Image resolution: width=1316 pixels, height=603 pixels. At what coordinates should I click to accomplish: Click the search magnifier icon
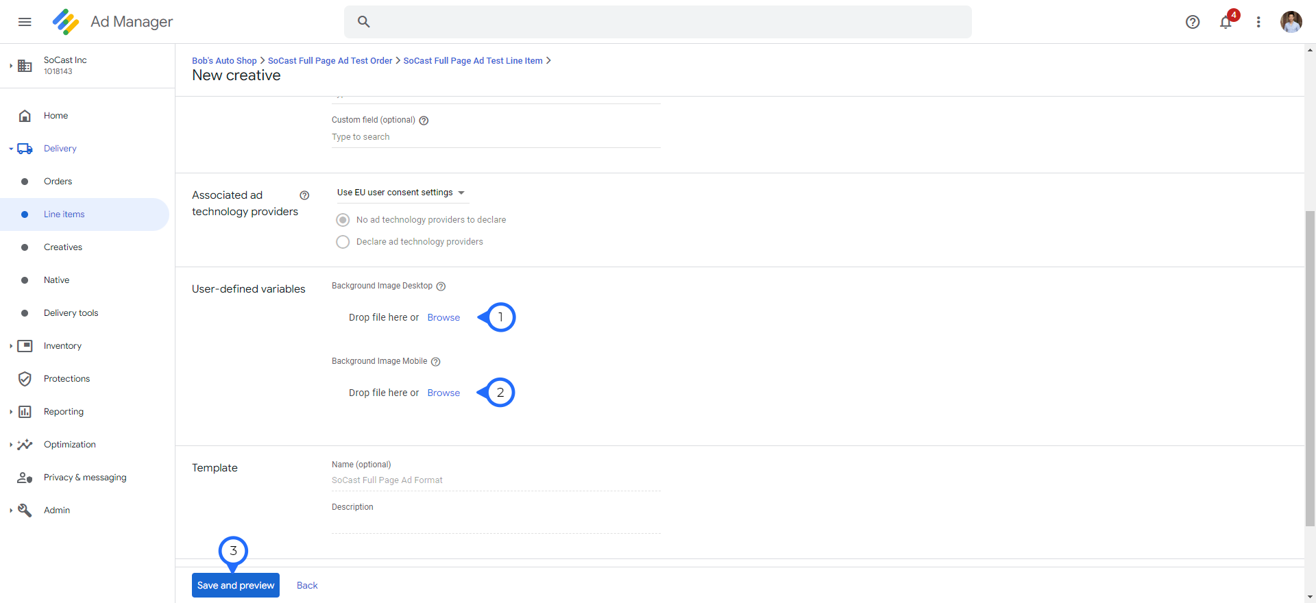[364, 22]
